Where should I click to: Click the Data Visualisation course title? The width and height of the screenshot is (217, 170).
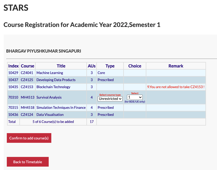[50, 115]
